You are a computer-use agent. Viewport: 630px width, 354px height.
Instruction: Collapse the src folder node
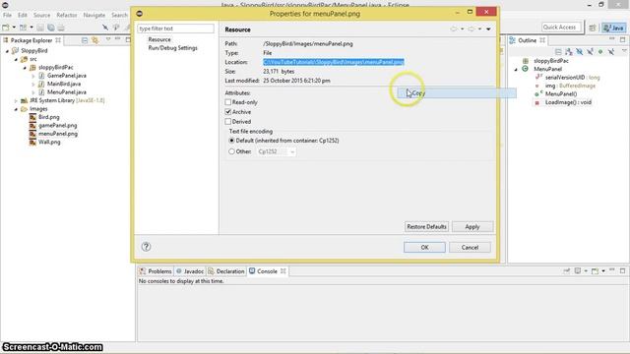pyautogui.click(x=16, y=59)
